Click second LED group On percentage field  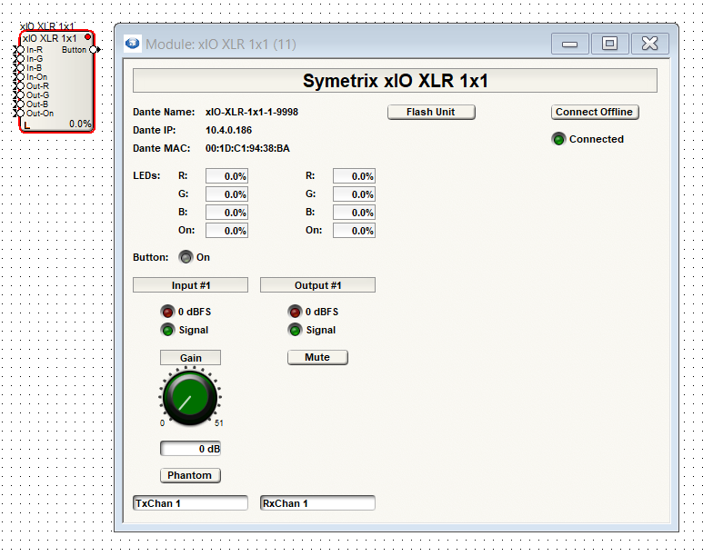pyautogui.click(x=354, y=230)
